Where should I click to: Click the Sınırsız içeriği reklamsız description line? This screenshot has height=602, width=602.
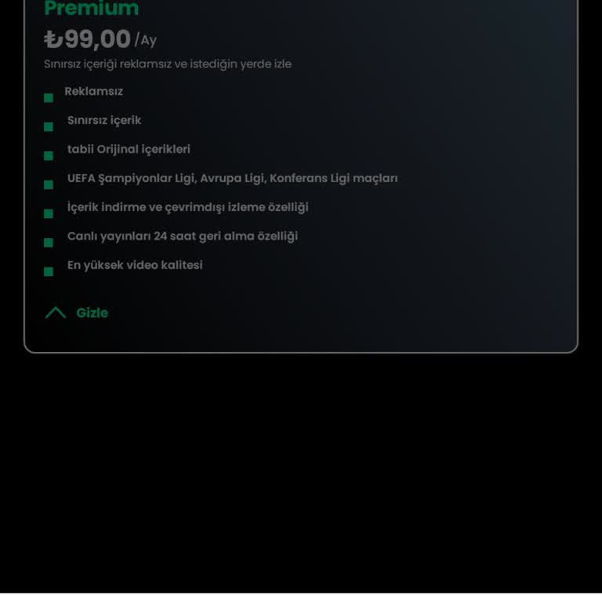pyautogui.click(x=168, y=64)
